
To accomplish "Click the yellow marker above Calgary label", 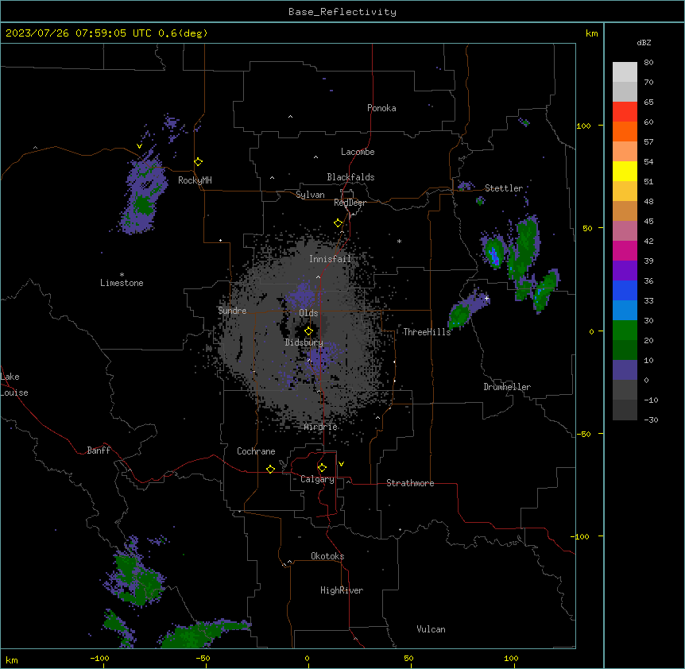I will point(322,468).
